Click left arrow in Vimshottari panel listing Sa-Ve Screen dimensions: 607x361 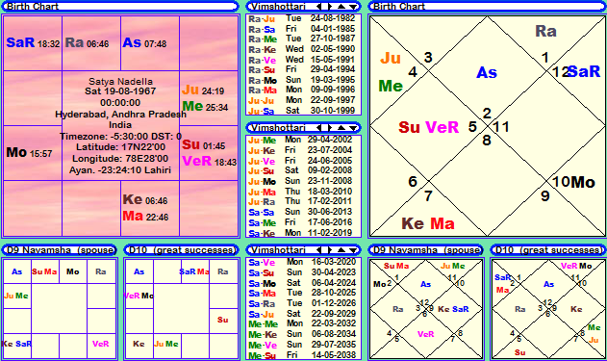click(319, 250)
